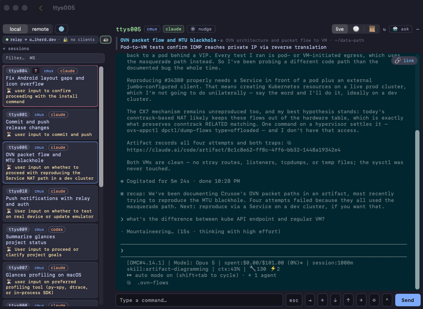Click the codex tag on ttys009
The height and width of the screenshot is (309, 423).
point(57,230)
